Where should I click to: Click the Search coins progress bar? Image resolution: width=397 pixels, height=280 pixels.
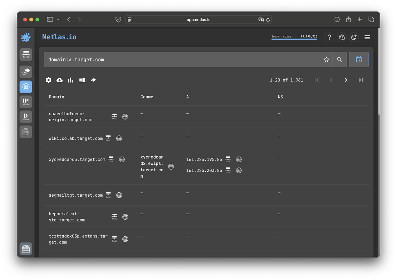[294, 39]
